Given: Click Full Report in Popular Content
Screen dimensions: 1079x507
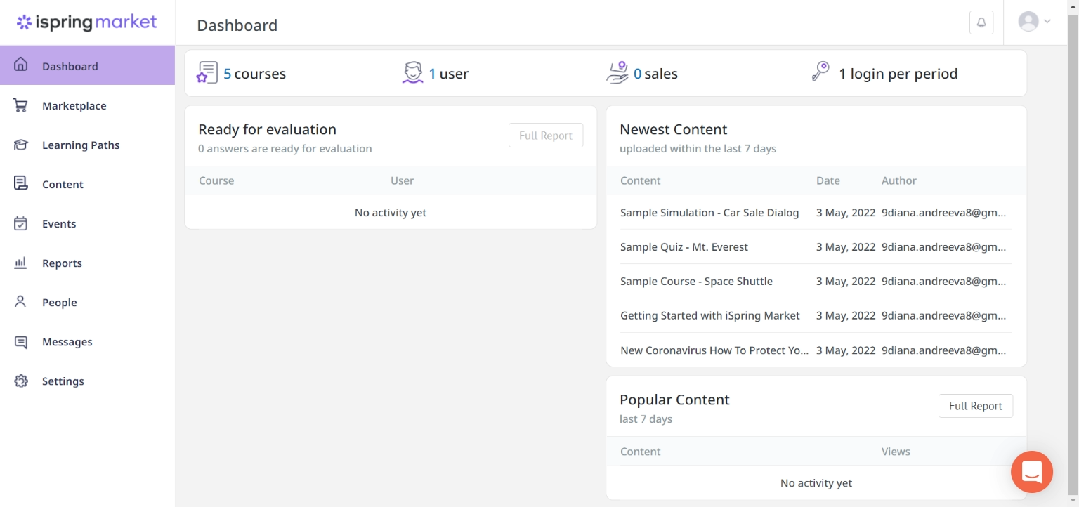Looking at the screenshot, I should coord(976,406).
